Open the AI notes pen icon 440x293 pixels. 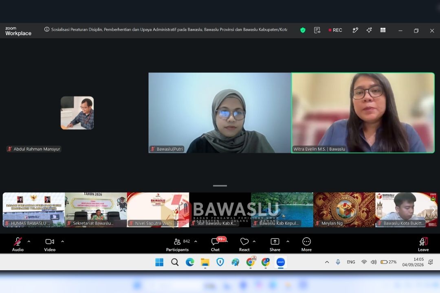click(x=355, y=30)
